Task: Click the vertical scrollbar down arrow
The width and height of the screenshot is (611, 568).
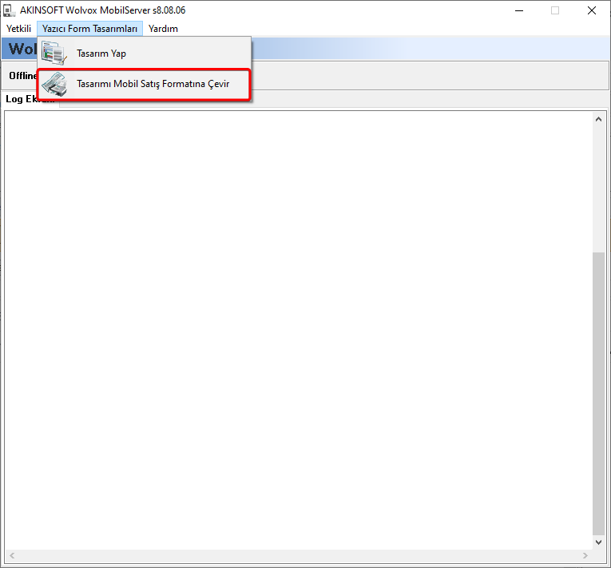Action: pos(598,542)
